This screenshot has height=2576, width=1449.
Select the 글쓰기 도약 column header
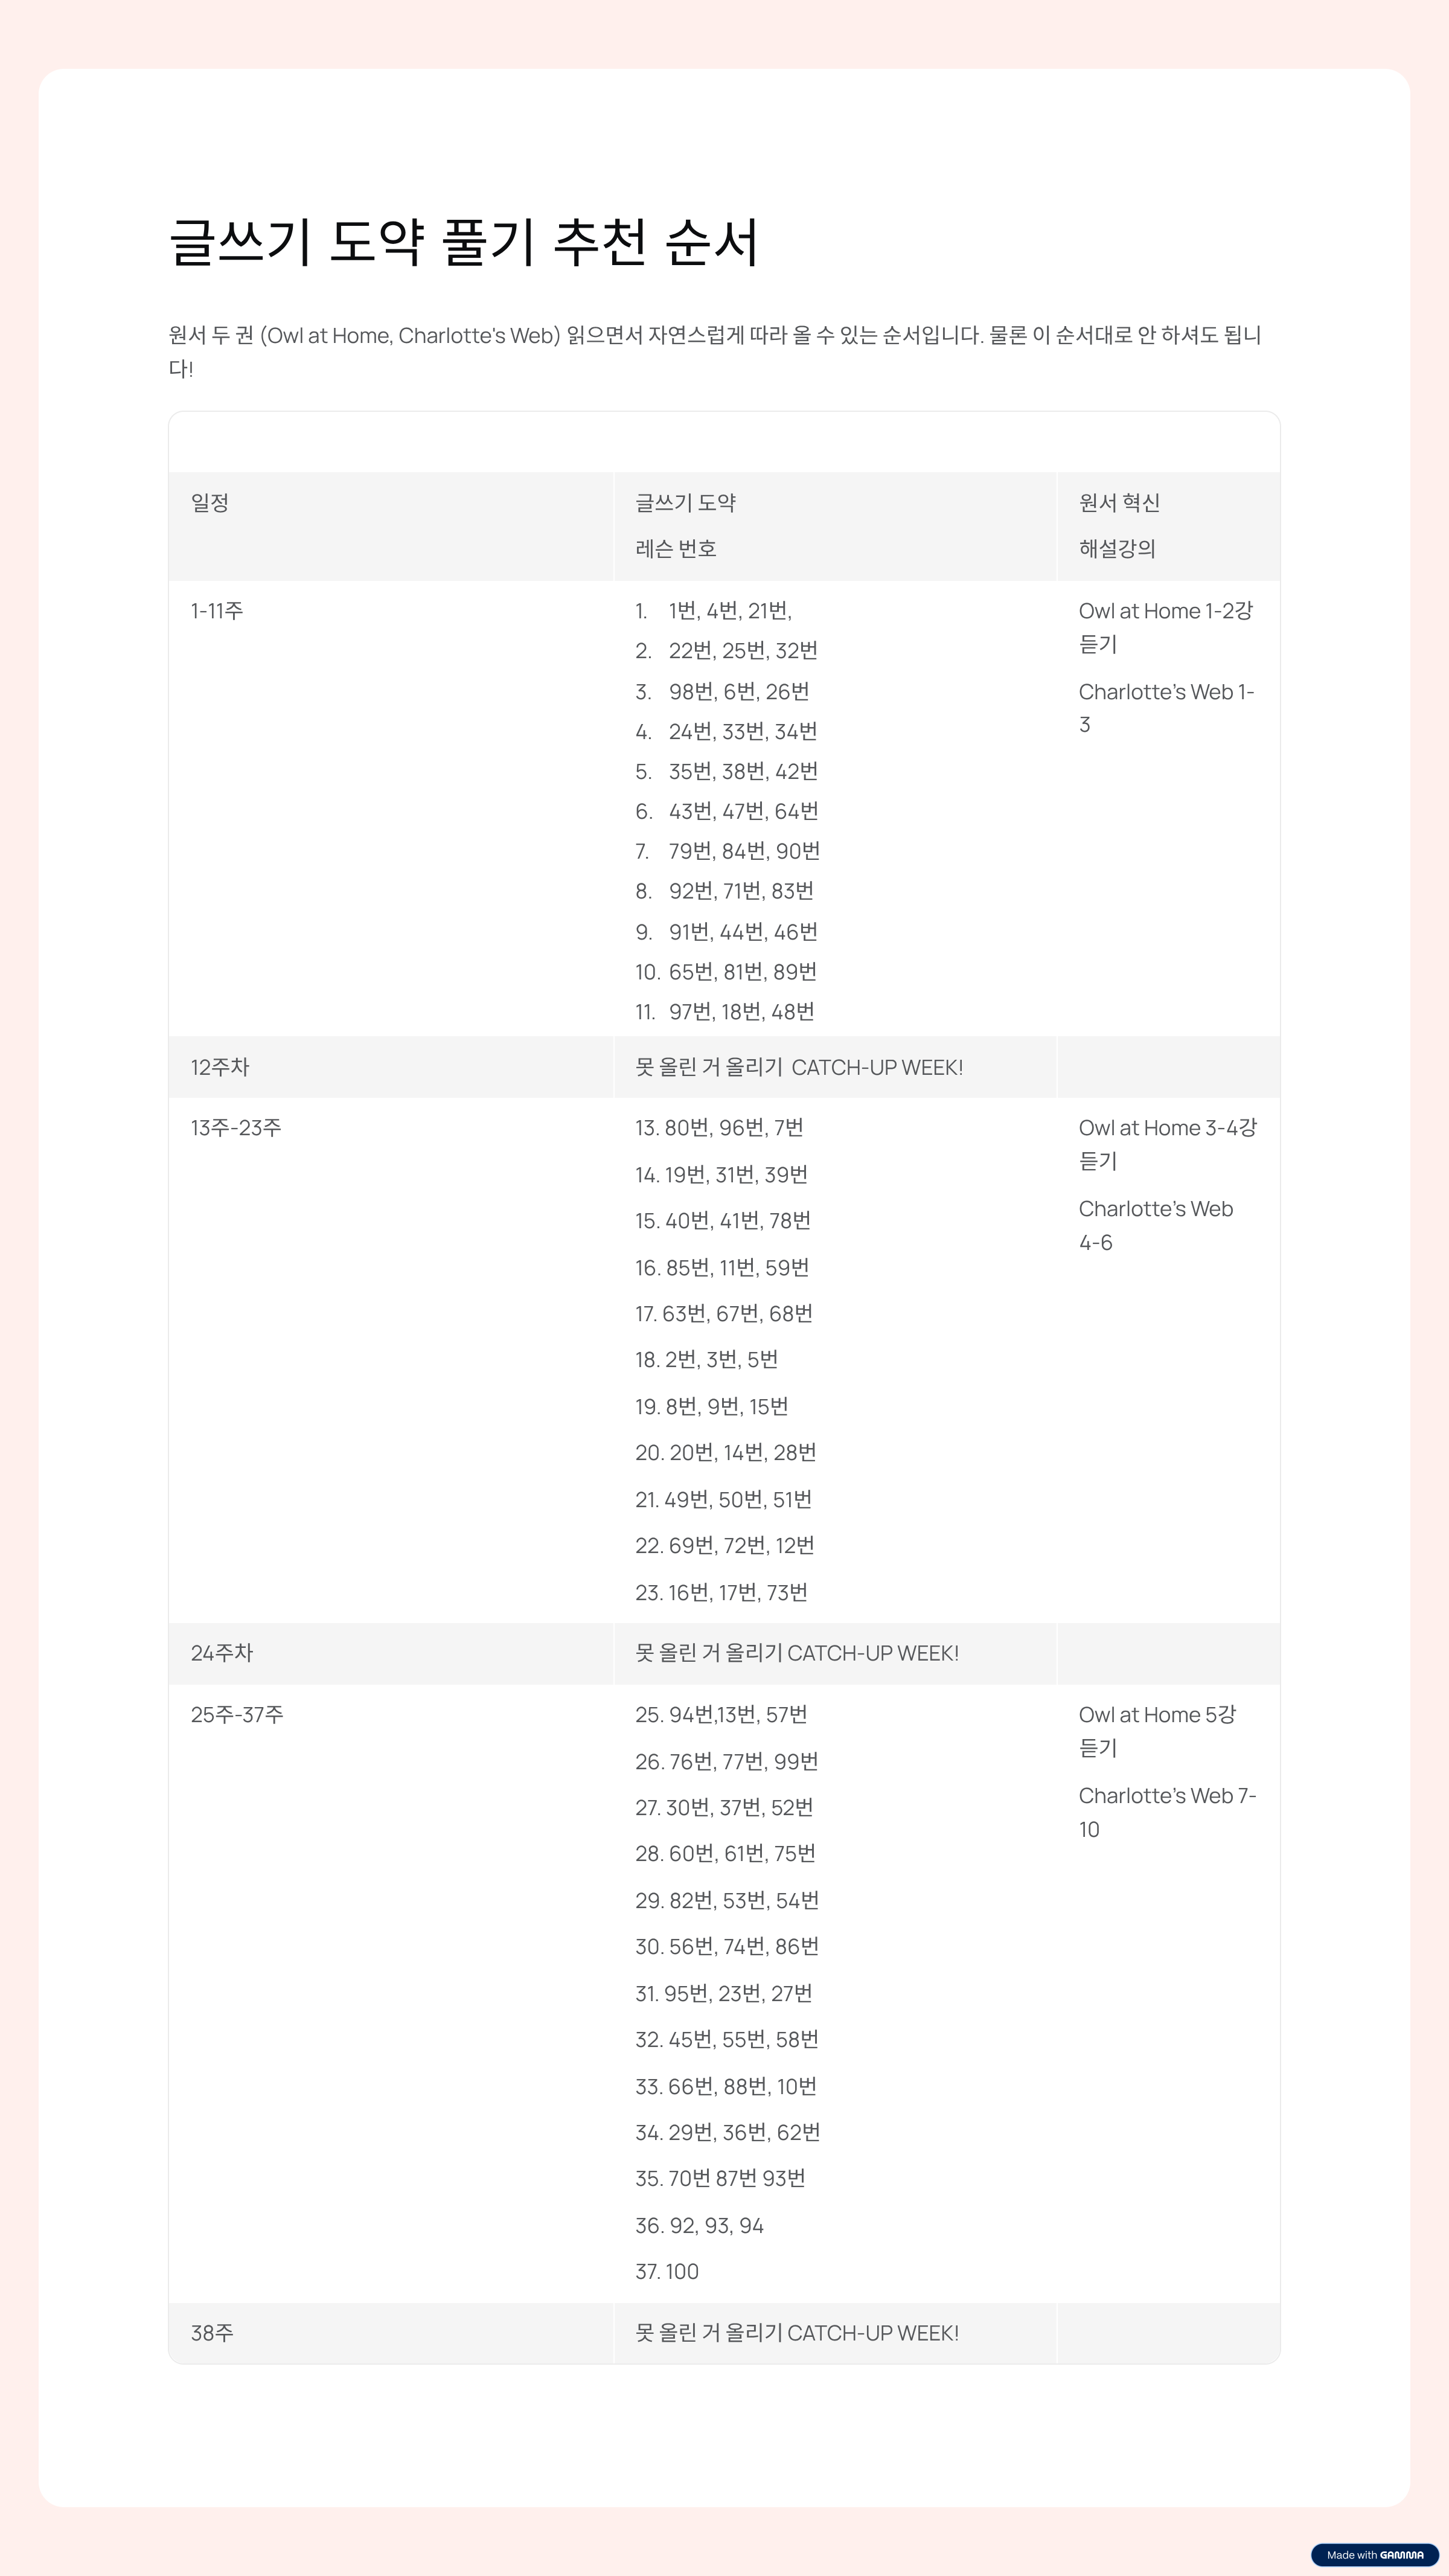click(x=685, y=503)
